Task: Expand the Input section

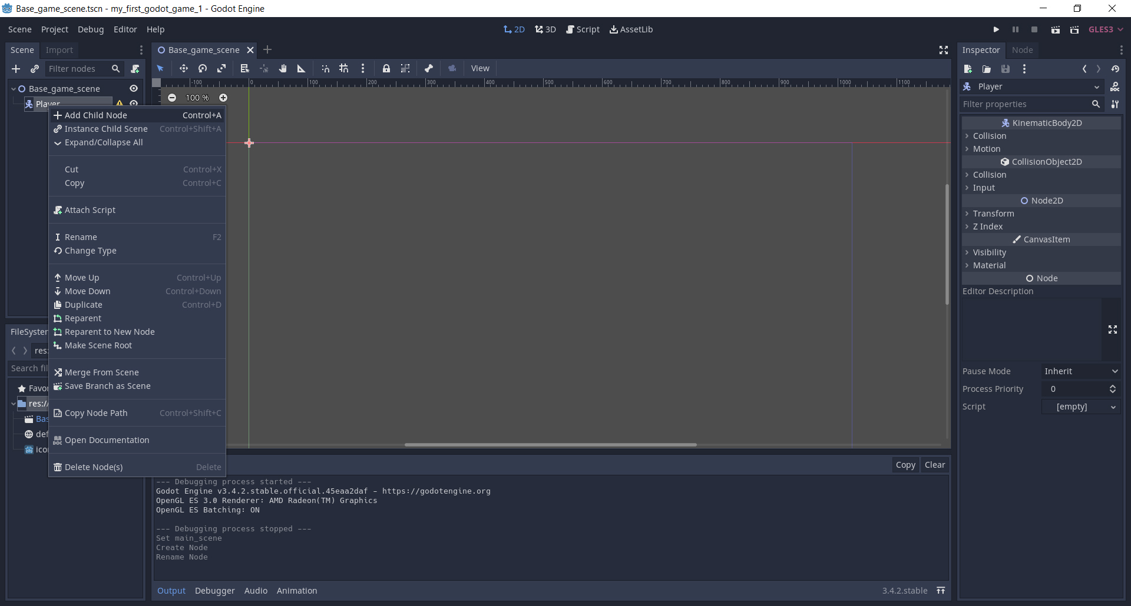Action: coord(1041,188)
